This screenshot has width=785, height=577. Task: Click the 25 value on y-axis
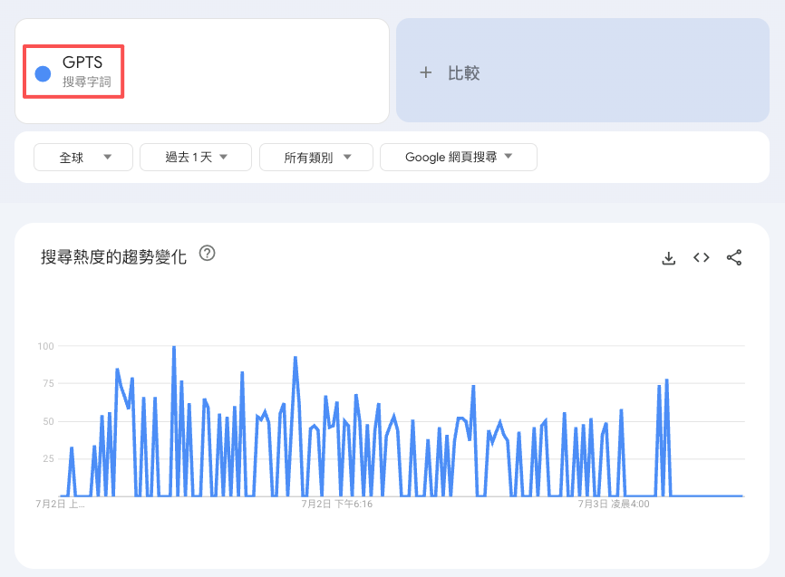pyautogui.click(x=48, y=458)
